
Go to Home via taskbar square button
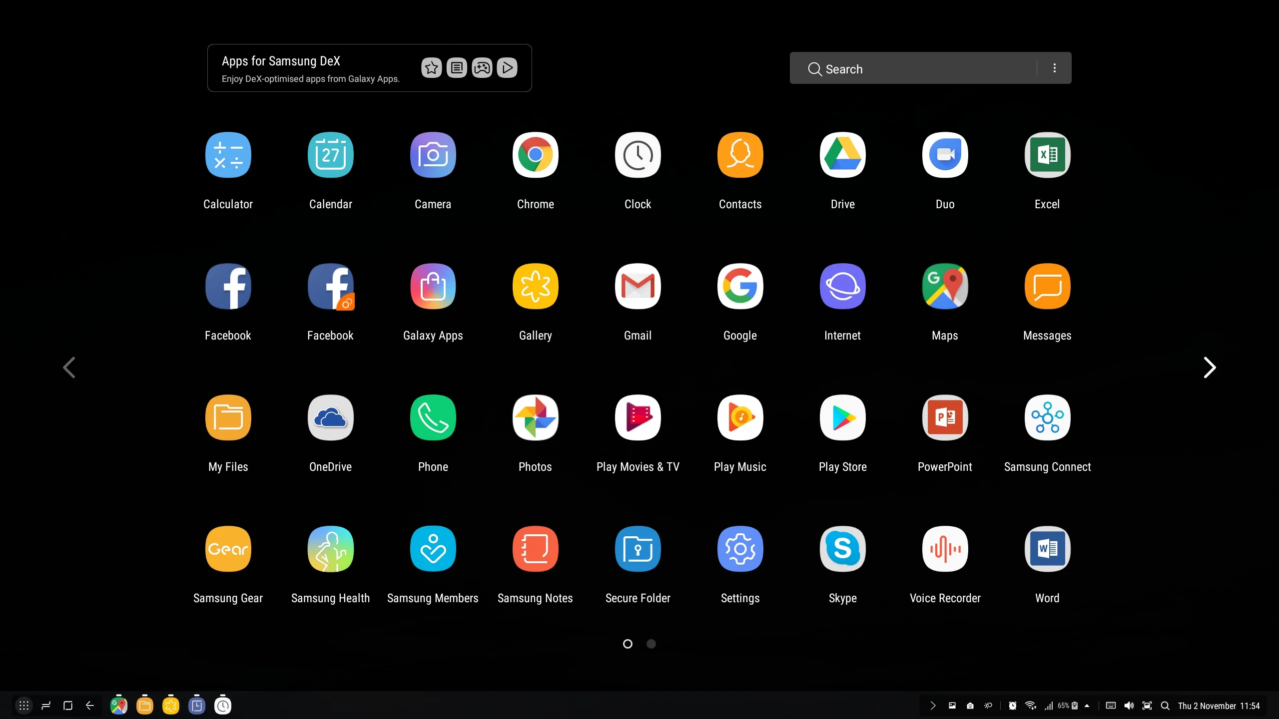(x=68, y=706)
